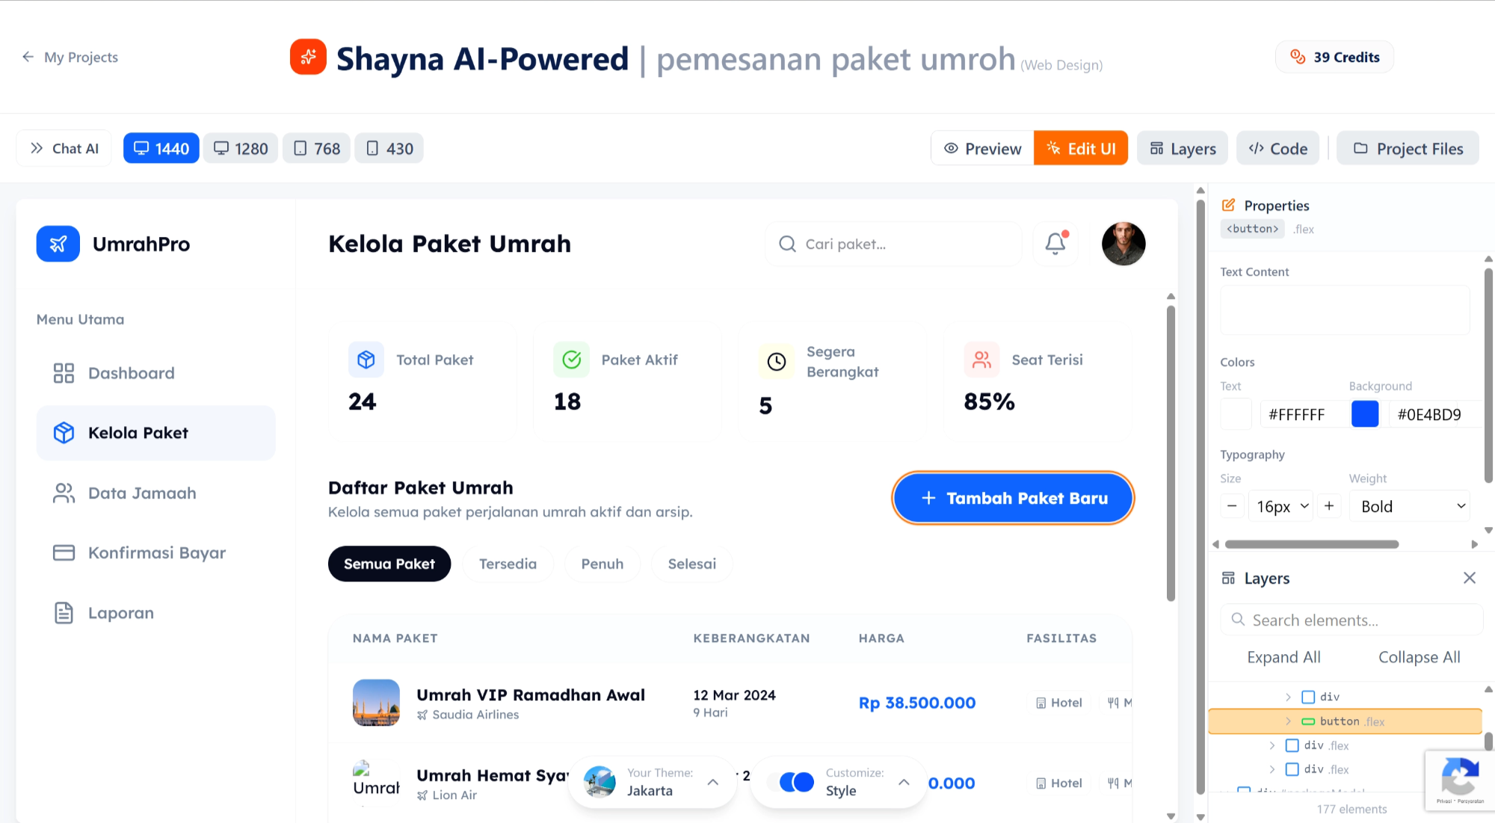The height and width of the screenshot is (823, 1495).
Task: Click the blue background color swatch
Action: (x=1365, y=414)
